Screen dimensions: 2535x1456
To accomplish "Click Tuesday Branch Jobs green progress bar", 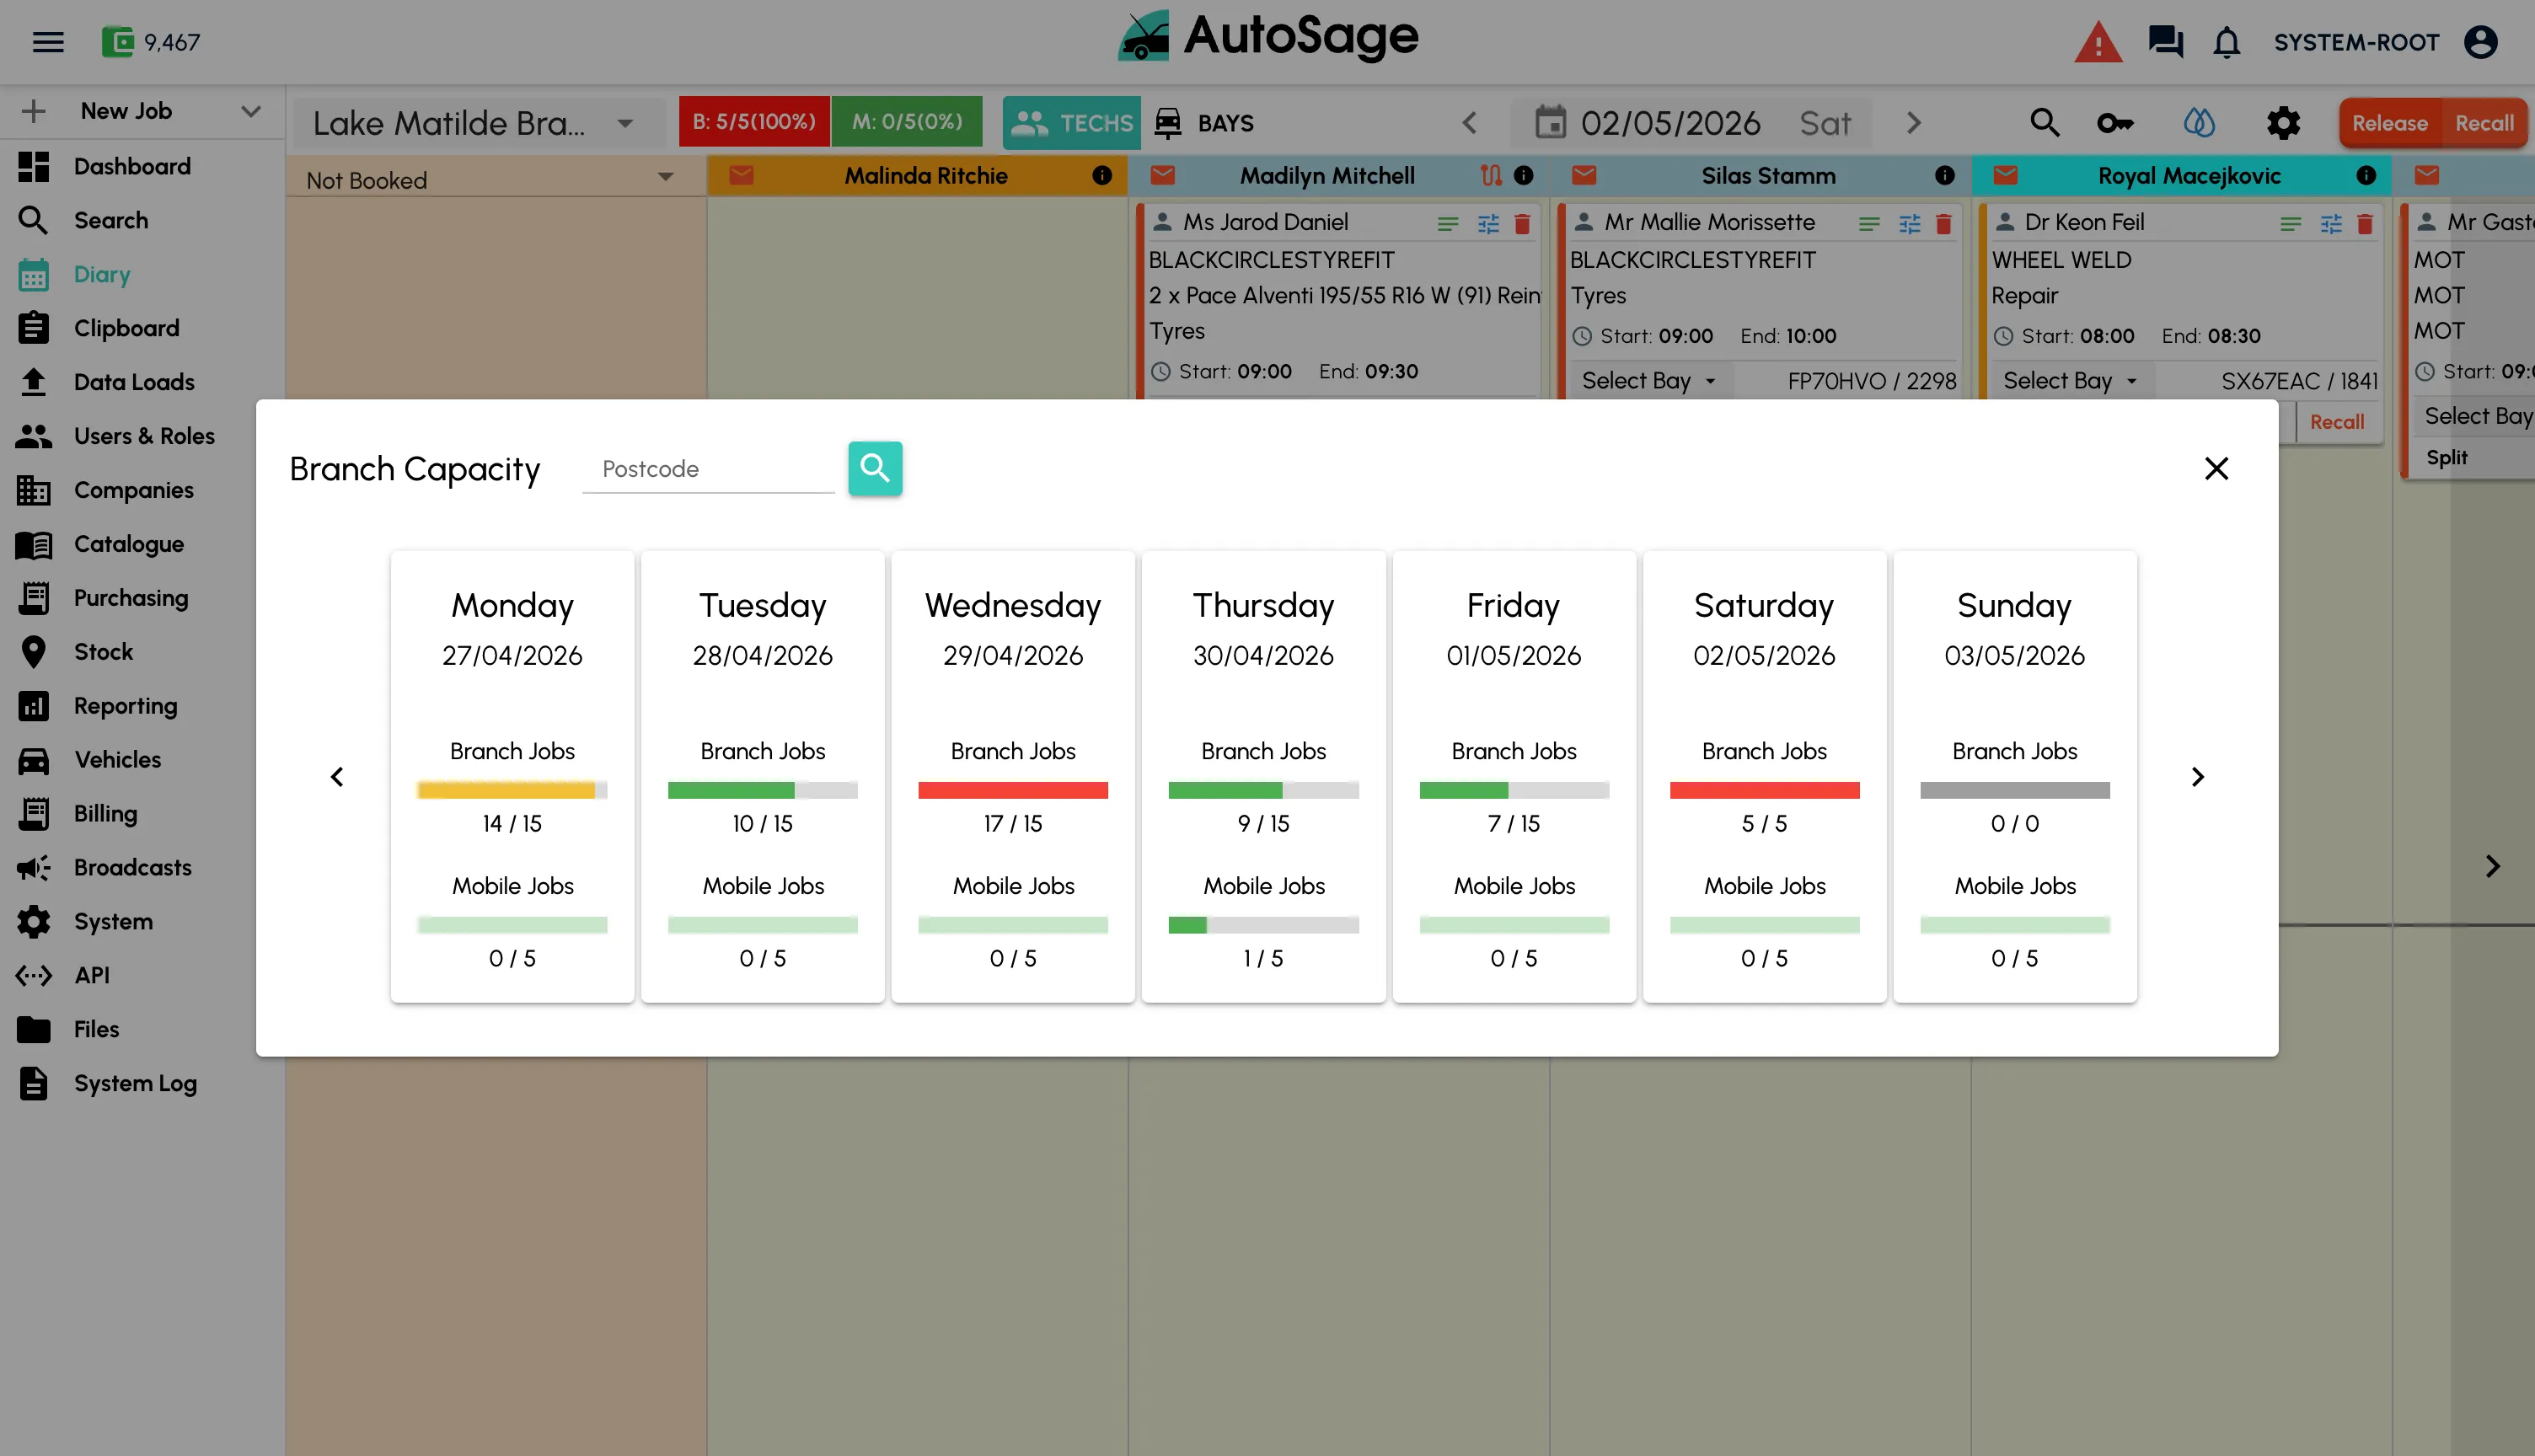I will (762, 790).
